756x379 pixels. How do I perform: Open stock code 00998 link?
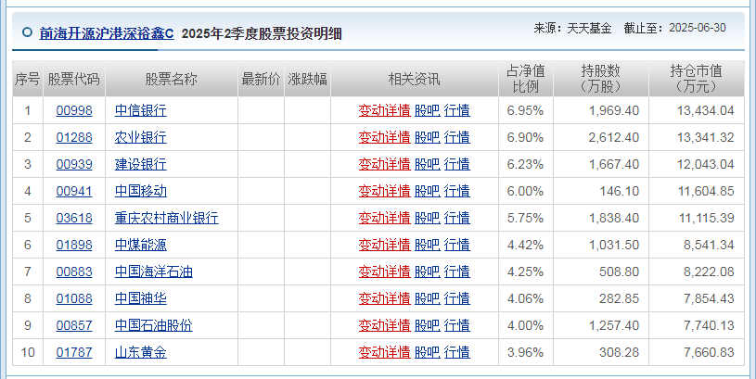click(x=74, y=111)
